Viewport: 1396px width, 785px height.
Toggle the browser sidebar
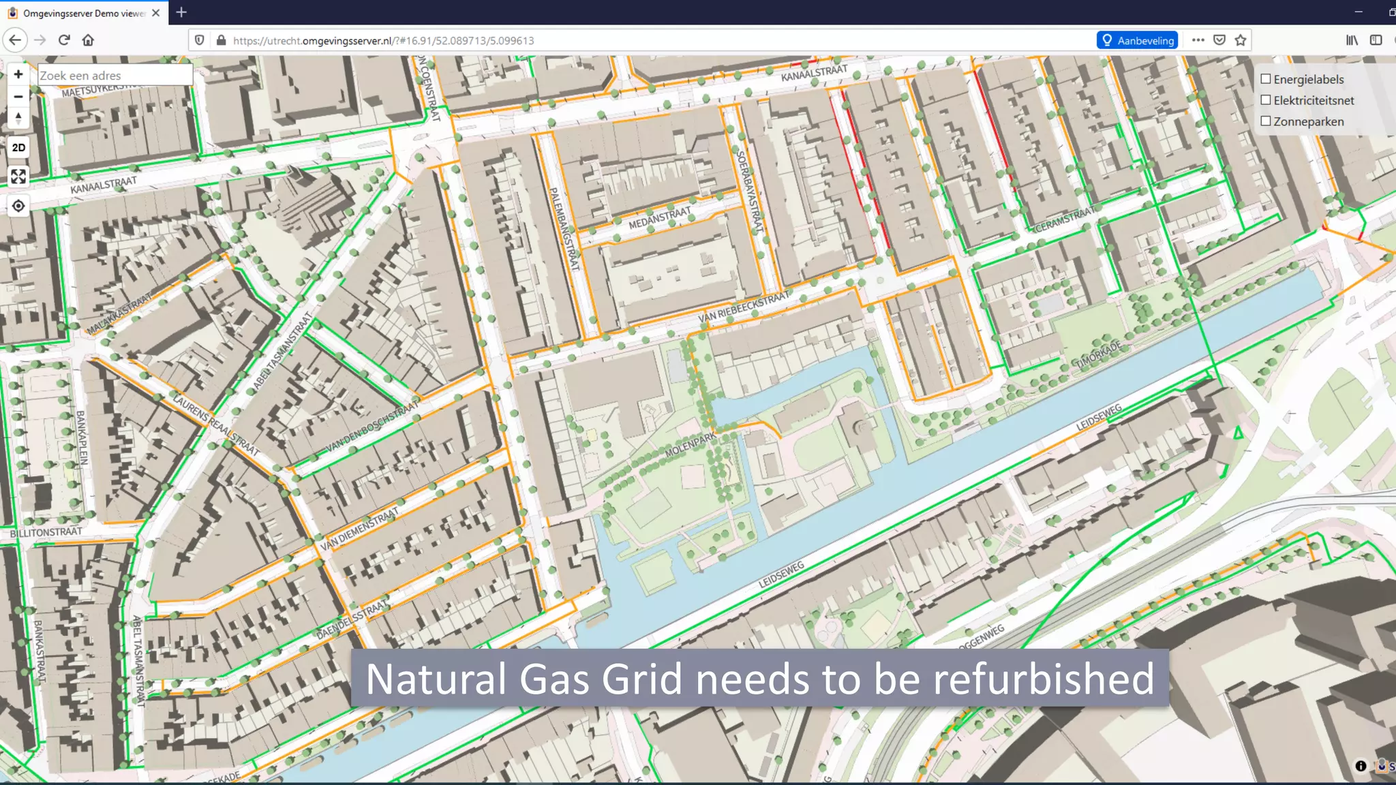[x=1376, y=40]
